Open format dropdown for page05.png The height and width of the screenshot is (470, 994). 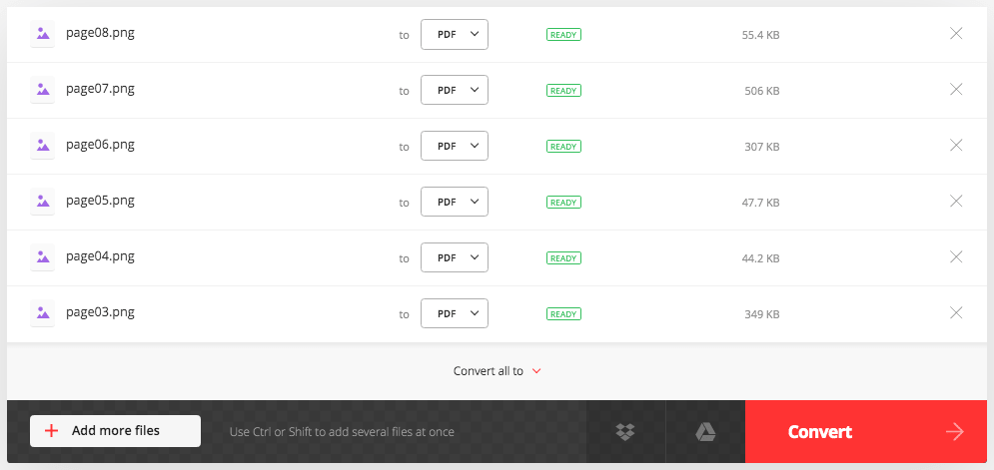point(455,202)
